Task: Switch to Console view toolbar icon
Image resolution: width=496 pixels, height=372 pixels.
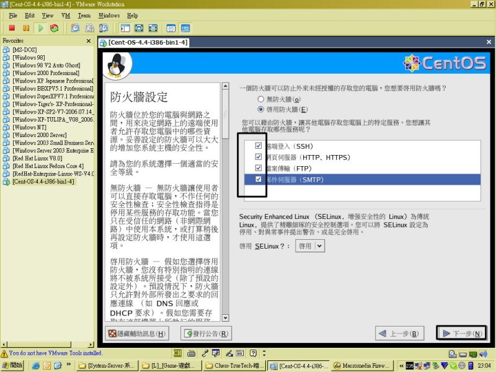Action: tap(185, 28)
